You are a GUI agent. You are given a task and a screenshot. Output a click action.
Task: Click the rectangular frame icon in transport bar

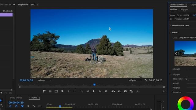(56, 91)
